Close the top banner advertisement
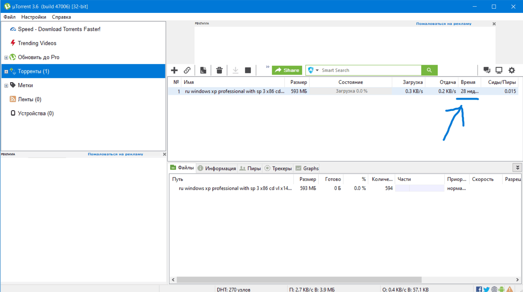 click(x=494, y=24)
